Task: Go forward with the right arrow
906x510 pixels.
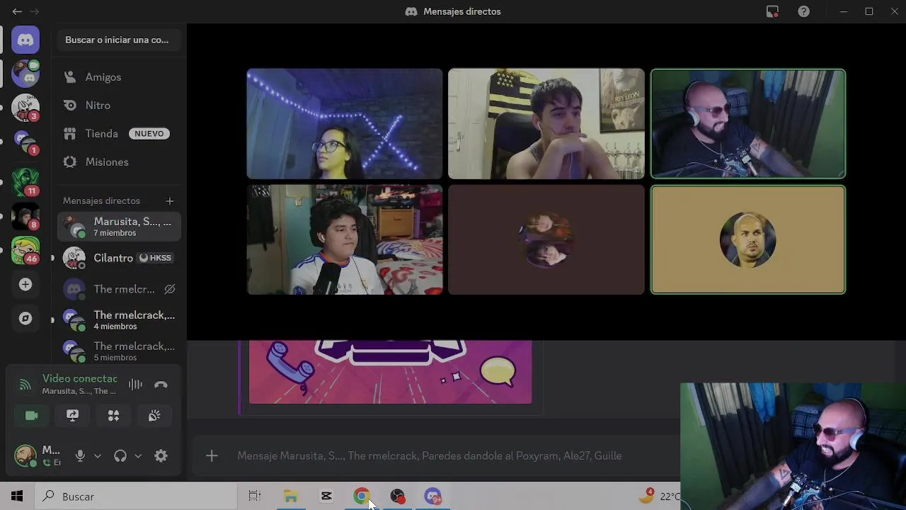Action: click(34, 11)
